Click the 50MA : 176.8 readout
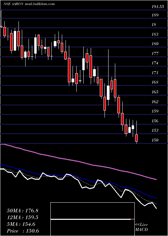Image resolution: width=168 pixels, height=236 pixels. (x=23, y=211)
